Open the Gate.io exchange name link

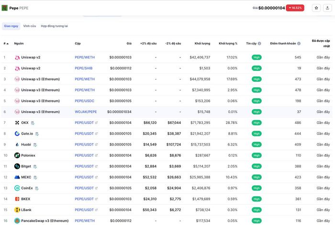coord(27,134)
